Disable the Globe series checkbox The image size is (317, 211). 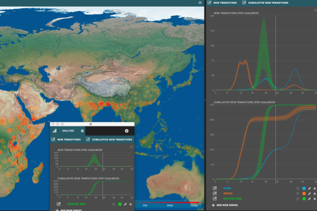click(x=214, y=189)
